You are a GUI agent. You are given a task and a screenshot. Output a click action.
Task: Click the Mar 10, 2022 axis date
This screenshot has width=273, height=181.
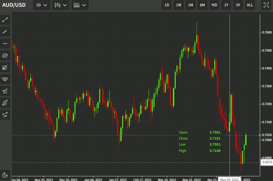(167, 179)
